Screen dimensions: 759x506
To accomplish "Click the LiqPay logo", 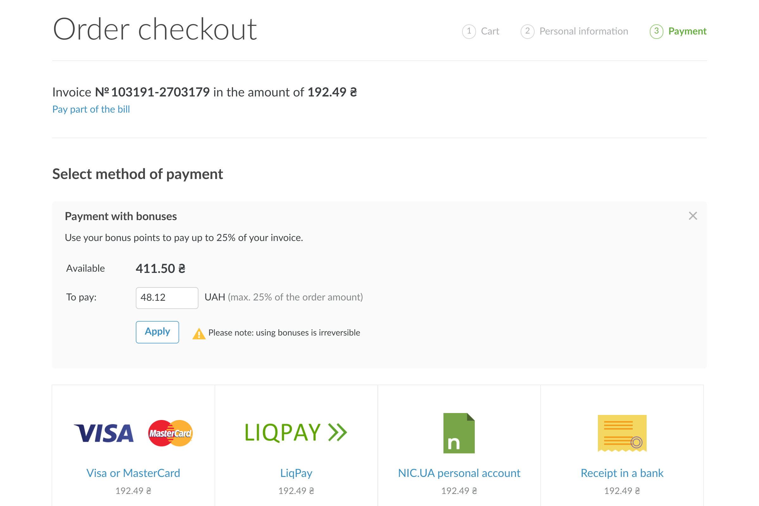I will [x=296, y=432].
